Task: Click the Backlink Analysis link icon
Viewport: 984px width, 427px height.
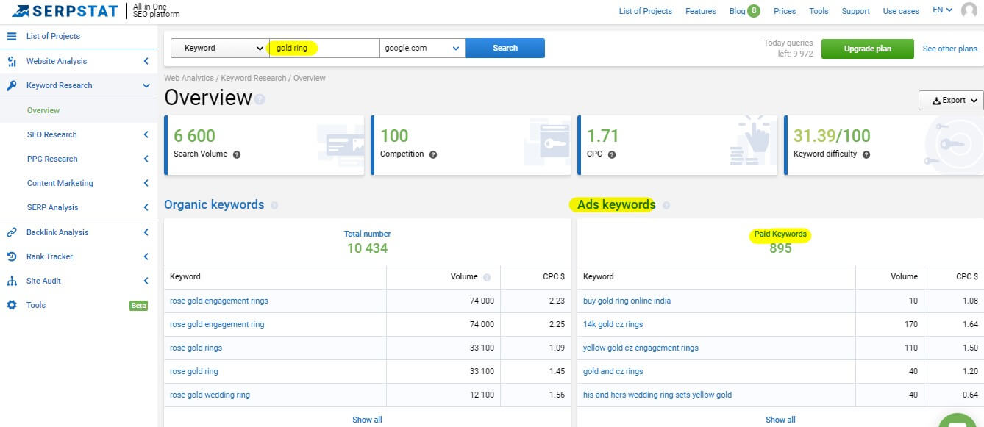Action: coord(12,232)
